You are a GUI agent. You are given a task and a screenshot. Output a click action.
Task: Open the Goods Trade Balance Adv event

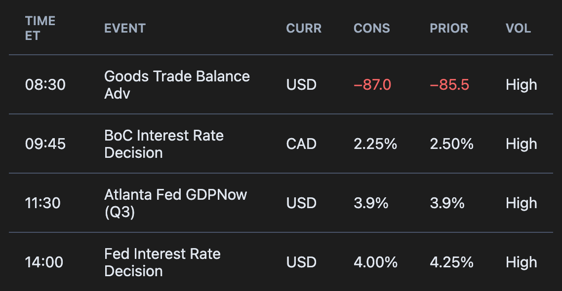click(x=177, y=85)
